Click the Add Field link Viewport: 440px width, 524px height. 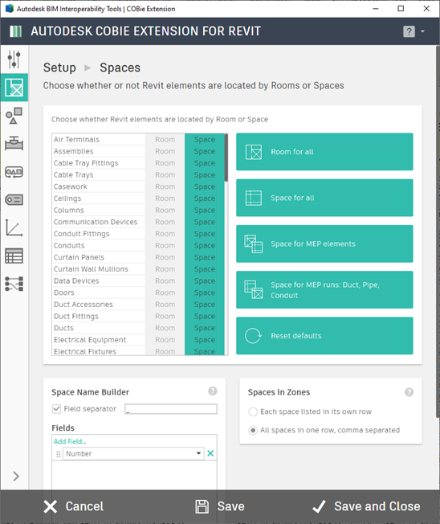point(70,441)
